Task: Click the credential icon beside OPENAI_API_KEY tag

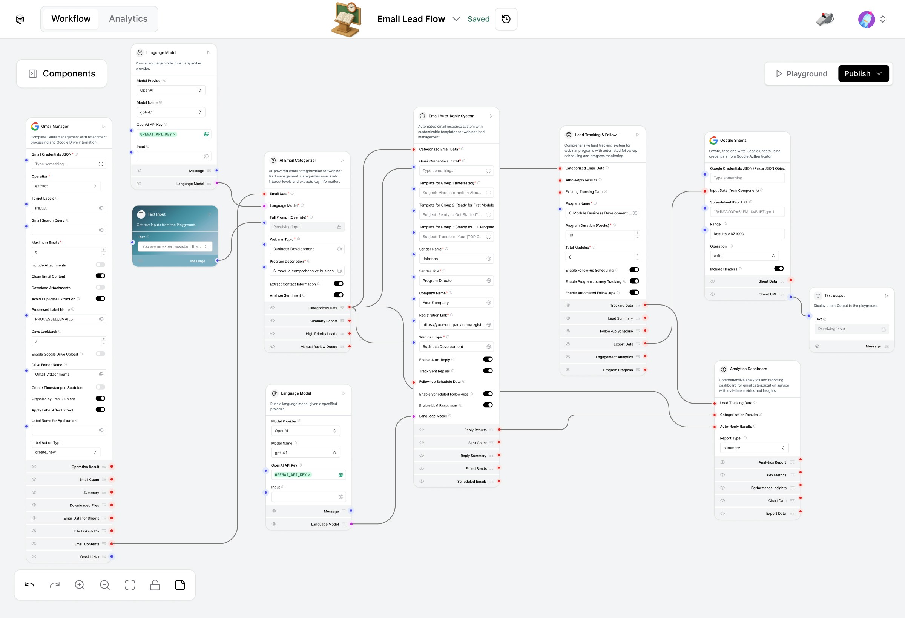Action: (206, 134)
